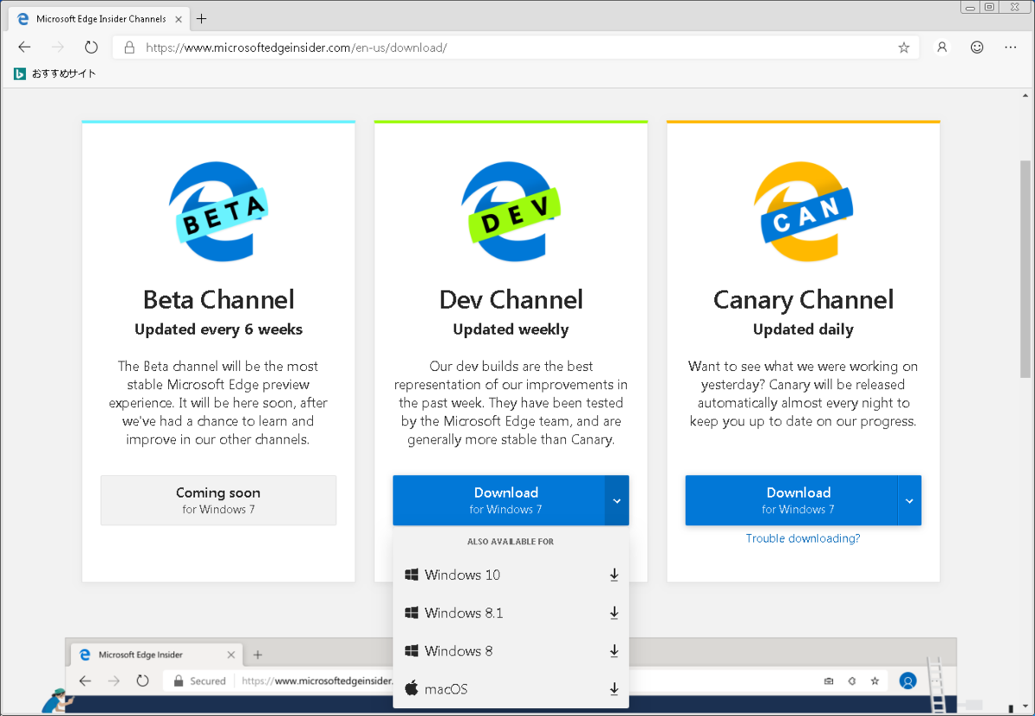This screenshot has width=1035, height=716.
Task: Click Coming soon for Windows 7 button
Action: [218, 500]
